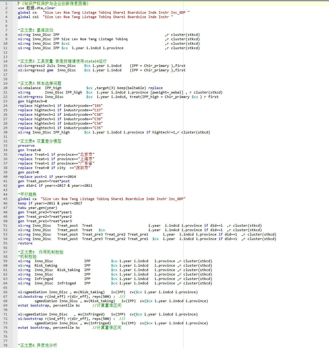Click the "深圳市" city string
Image resolution: width=329 pixels, height=348 pixels.
pyautogui.click(x=82, y=168)
